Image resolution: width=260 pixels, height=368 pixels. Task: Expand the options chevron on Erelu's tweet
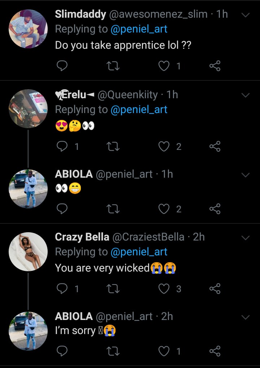coord(246,95)
